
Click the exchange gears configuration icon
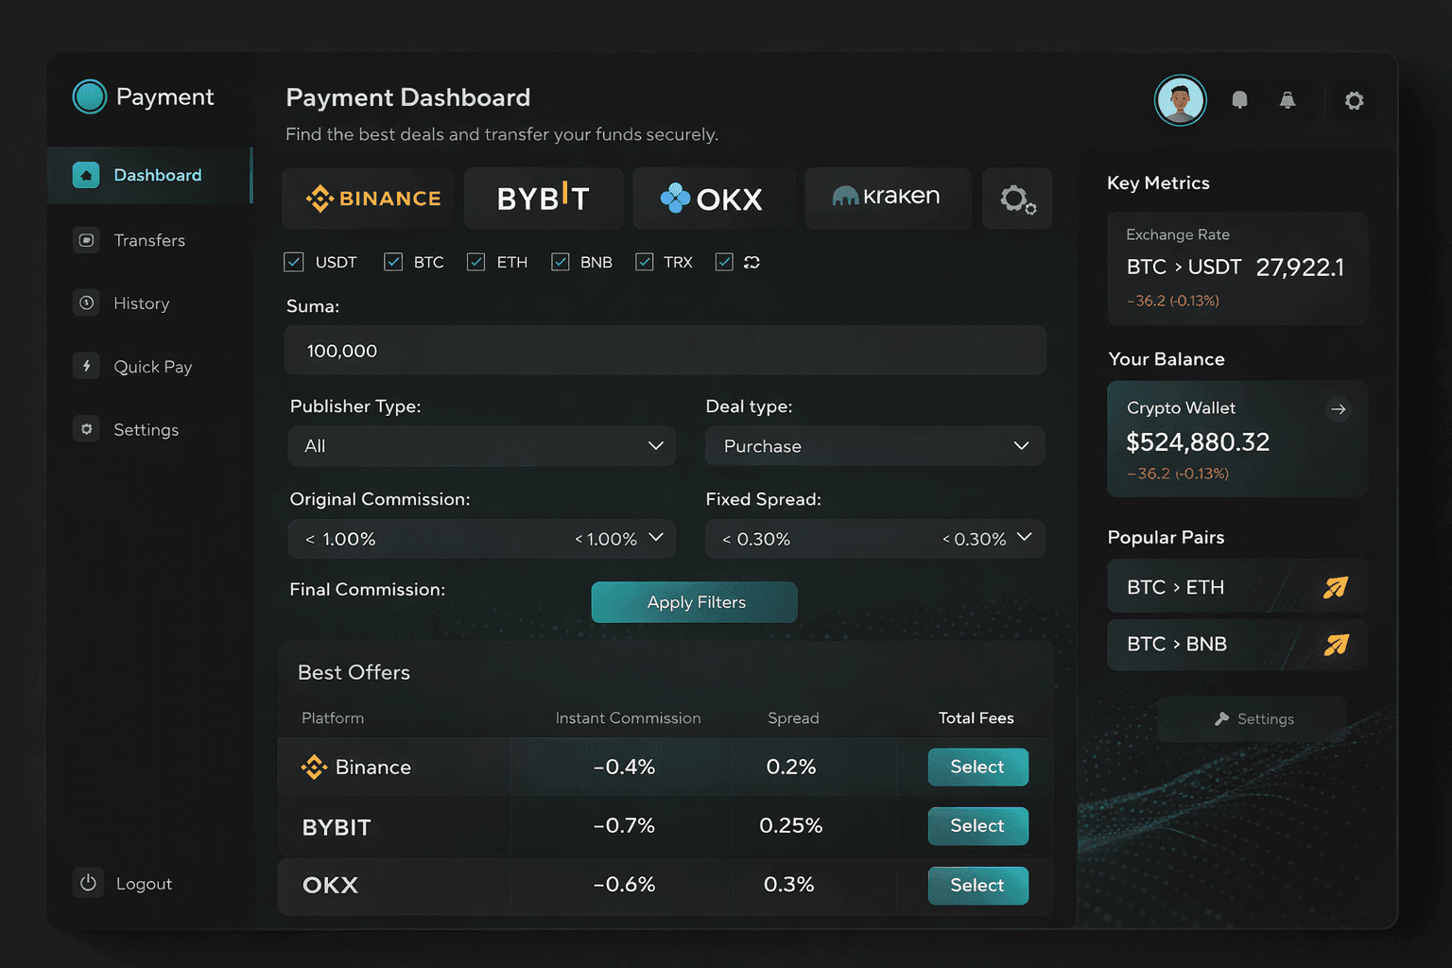(x=1017, y=199)
